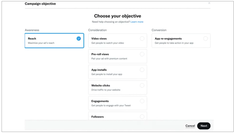Image resolution: width=234 pixels, height=133 pixels.
Task: Click the Cancel link
Action: click(x=190, y=126)
